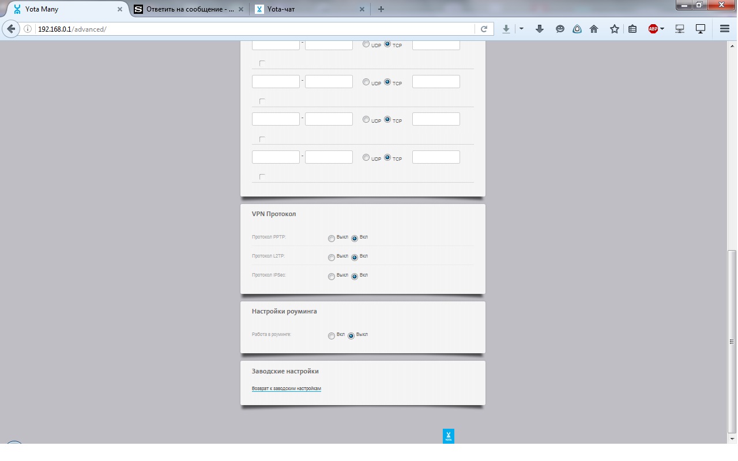Image resolution: width=738 pixels, height=461 pixels.
Task: Tick the checkbox under the last port row
Action: tap(262, 177)
